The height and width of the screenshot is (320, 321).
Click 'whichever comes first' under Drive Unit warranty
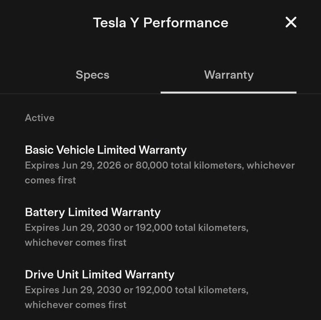click(76, 304)
